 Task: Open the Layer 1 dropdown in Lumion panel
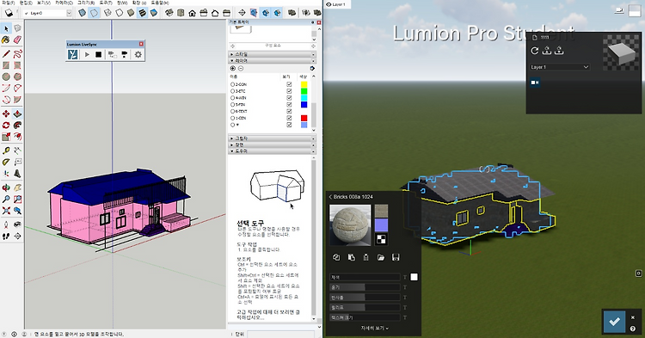(560, 66)
